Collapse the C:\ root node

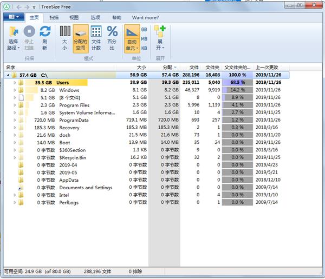point(8,75)
